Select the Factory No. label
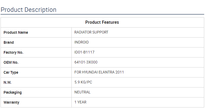 coord(13,52)
